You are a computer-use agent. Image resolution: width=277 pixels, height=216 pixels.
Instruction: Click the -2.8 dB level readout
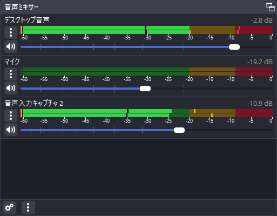click(262, 21)
